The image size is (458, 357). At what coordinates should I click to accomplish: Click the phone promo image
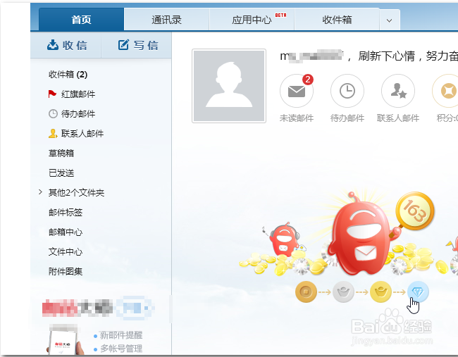[x=65, y=340]
